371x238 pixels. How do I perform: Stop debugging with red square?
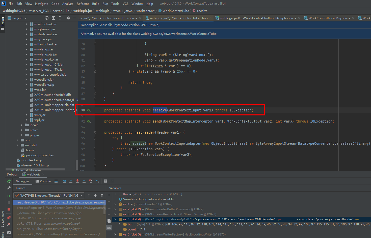pos(9,209)
